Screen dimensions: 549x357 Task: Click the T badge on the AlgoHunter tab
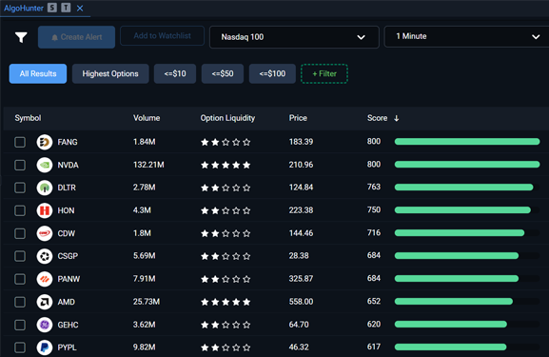[66, 8]
